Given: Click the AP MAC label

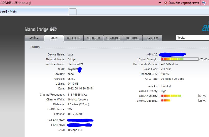Looking at the screenshot, I should [152, 54].
